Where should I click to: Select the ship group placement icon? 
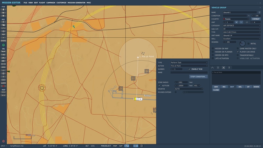tap(3, 58)
